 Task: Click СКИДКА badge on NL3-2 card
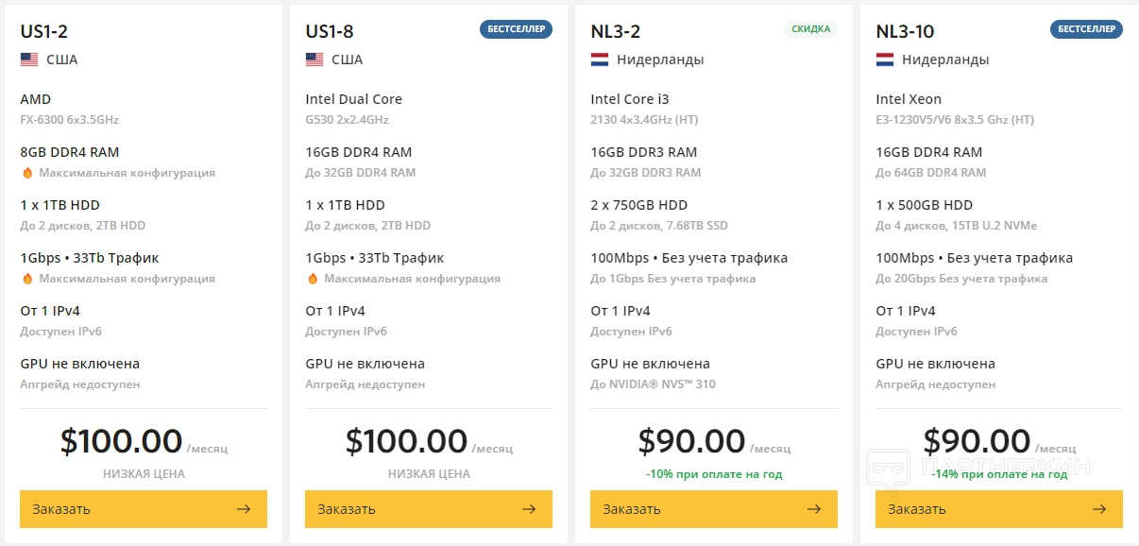point(811,29)
